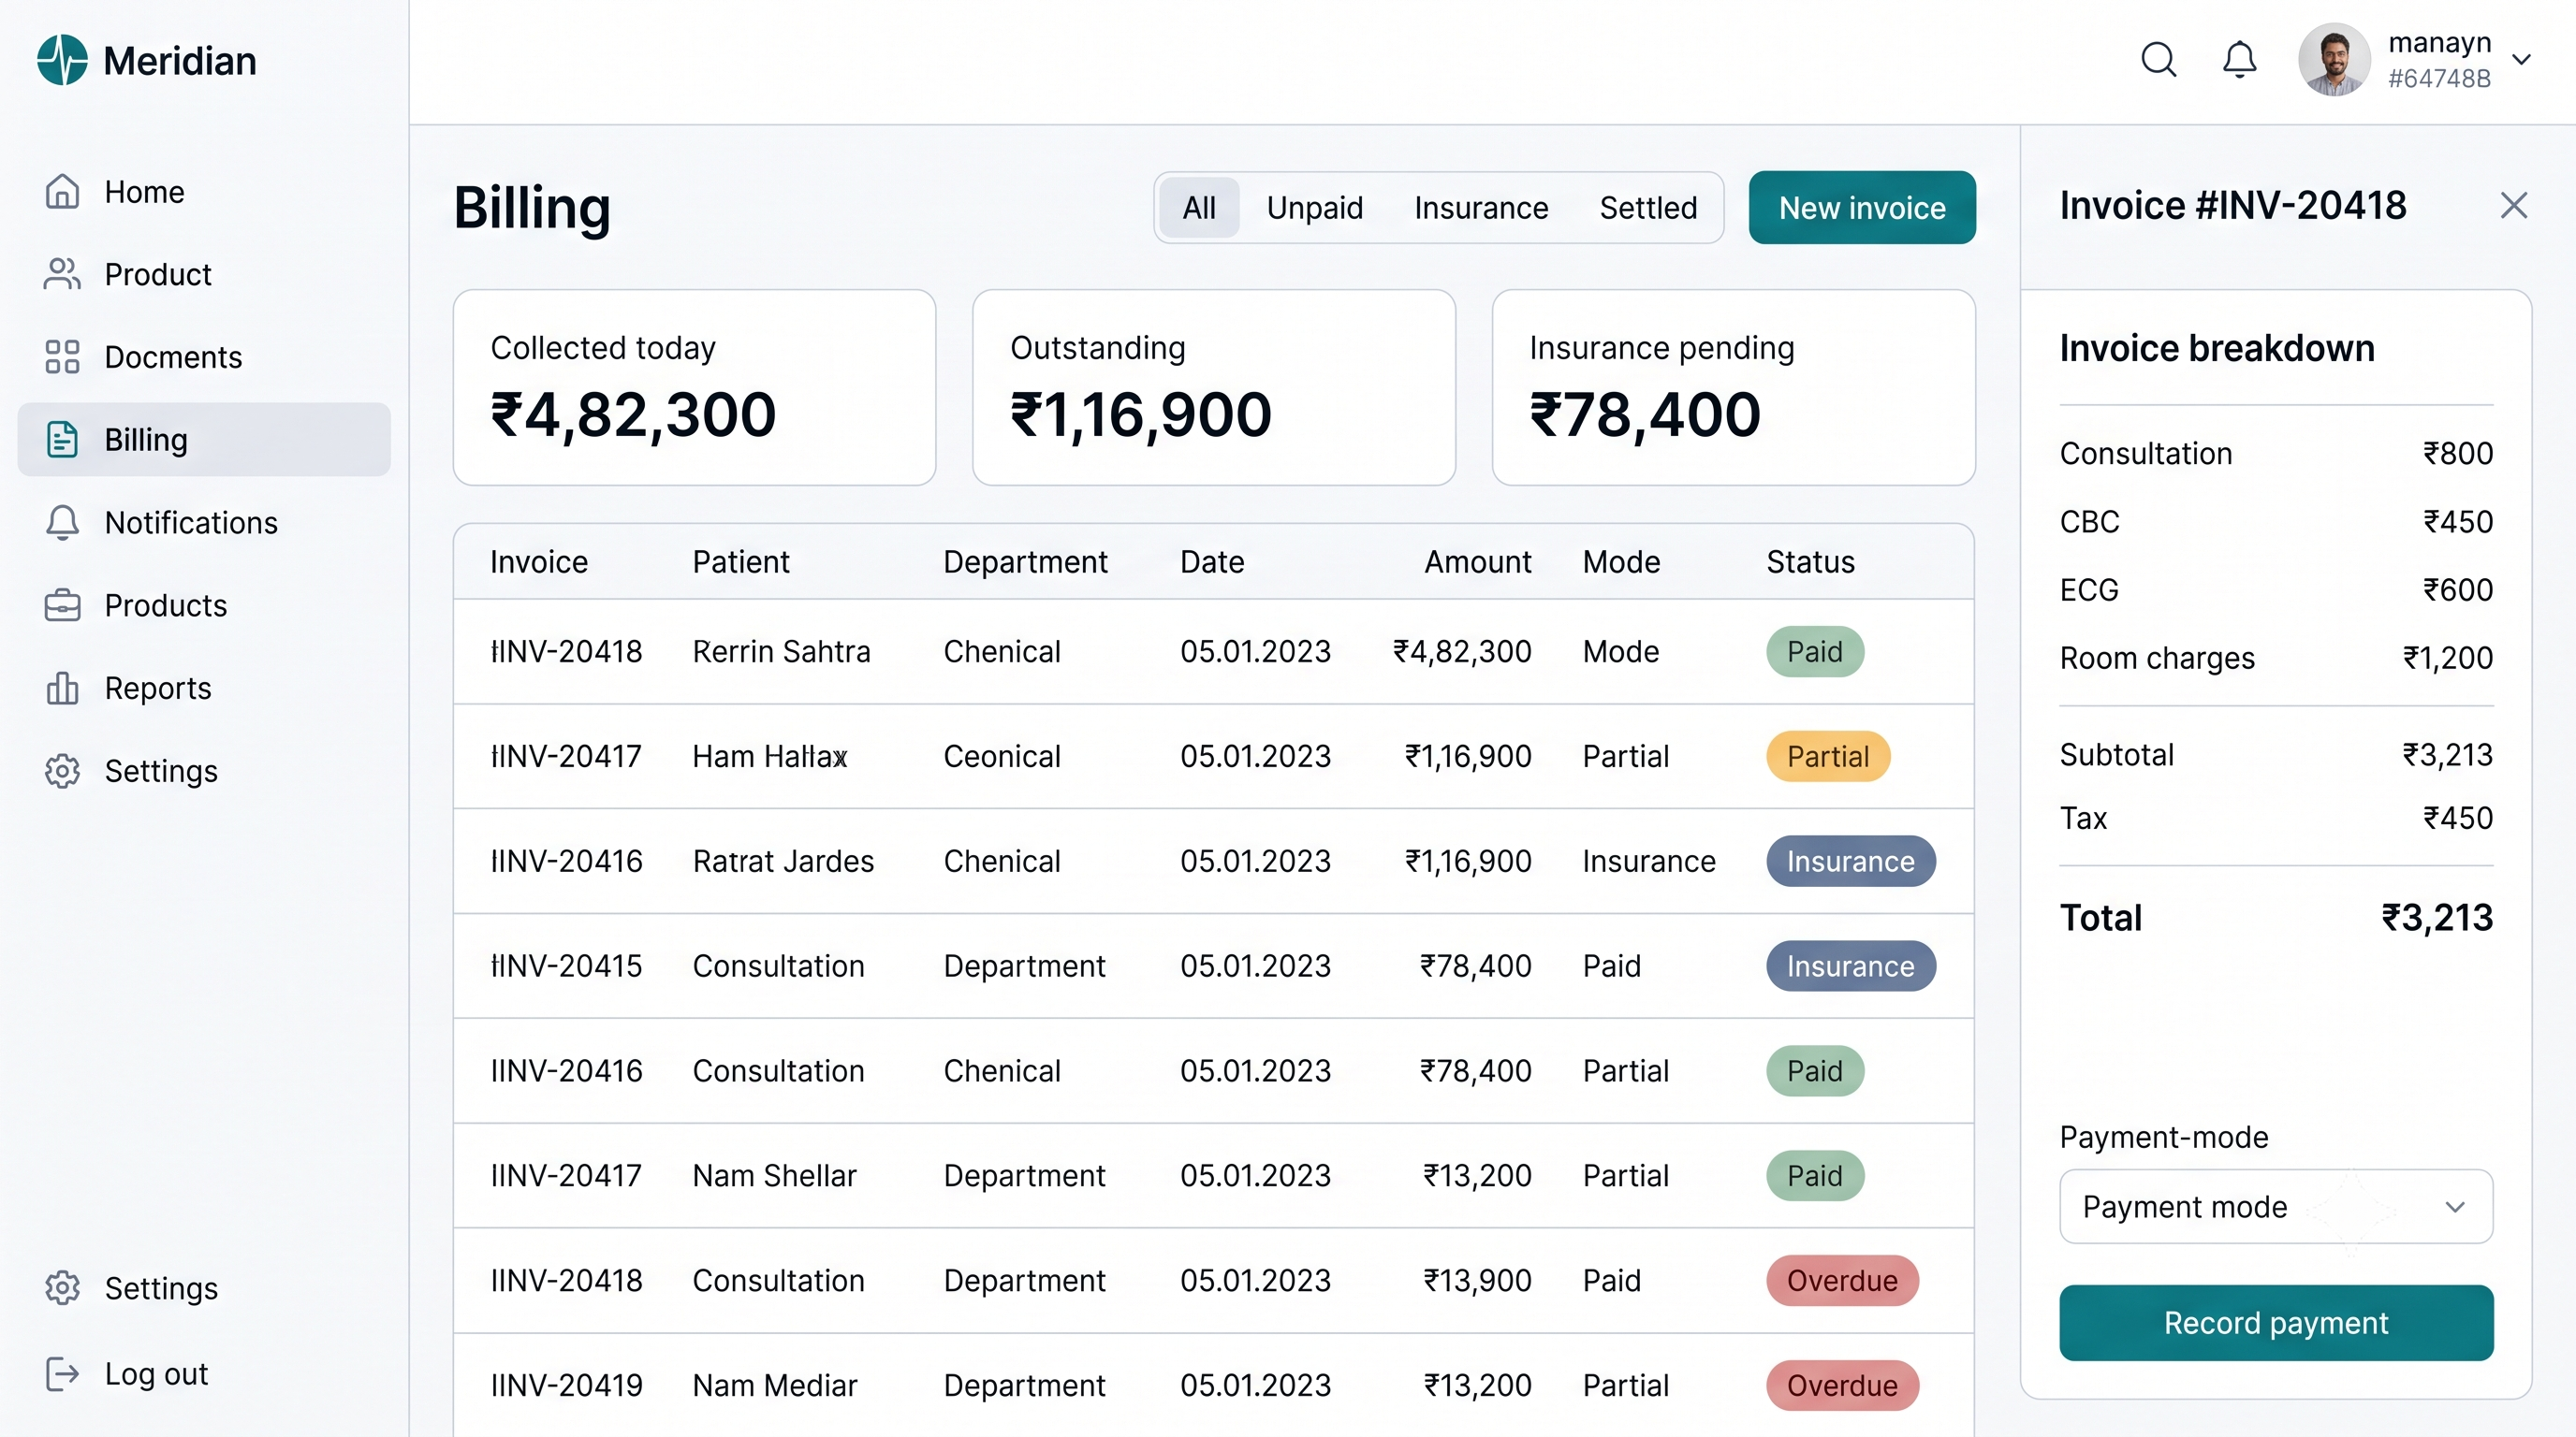Click the Record payment button
This screenshot has width=2576, height=1437.
[2276, 1323]
